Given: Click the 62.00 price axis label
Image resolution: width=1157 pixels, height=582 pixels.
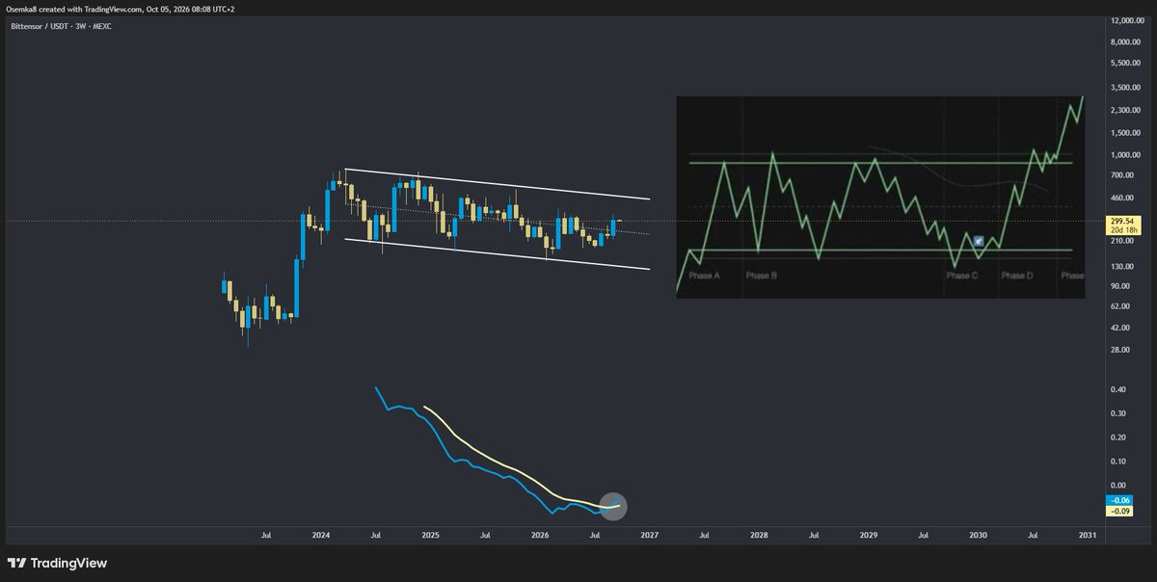Looking at the screenshot, I should (1122, 306).
